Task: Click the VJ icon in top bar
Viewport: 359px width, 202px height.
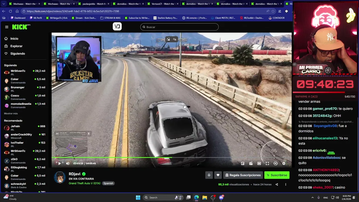Action: coord(117,26)
